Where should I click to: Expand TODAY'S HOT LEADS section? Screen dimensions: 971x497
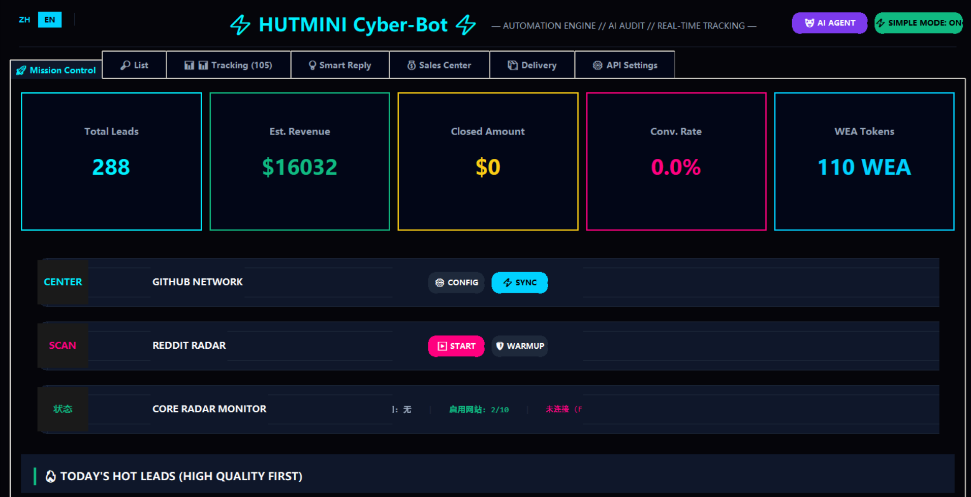point(180,476)
